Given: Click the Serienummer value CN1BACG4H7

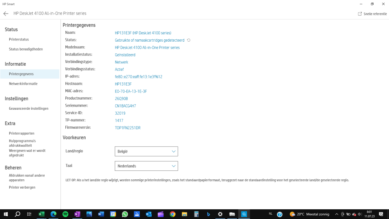Looking at the screenshot, I should 125,106.
